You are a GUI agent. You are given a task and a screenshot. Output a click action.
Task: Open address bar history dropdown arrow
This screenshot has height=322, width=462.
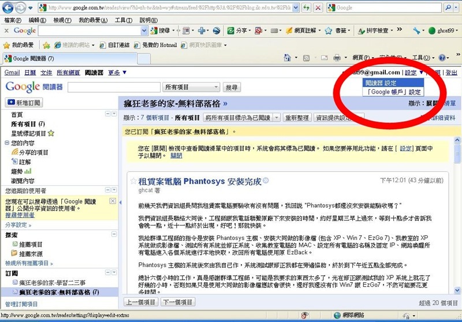point(296,8)
